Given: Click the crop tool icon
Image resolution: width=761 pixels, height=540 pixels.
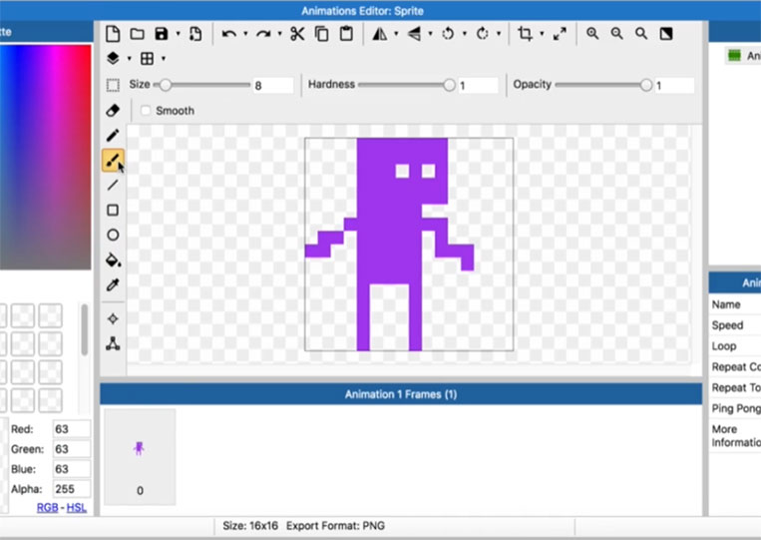Looking at the screenshot, I should tap(525, 34).
